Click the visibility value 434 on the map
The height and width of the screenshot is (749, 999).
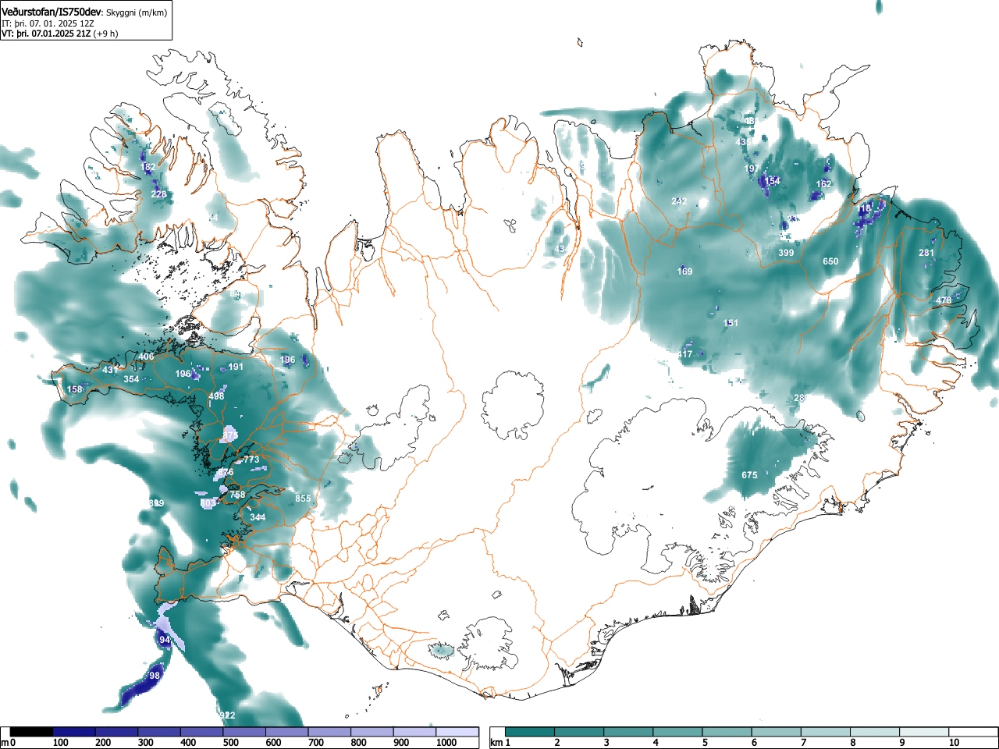coord(562,250)
